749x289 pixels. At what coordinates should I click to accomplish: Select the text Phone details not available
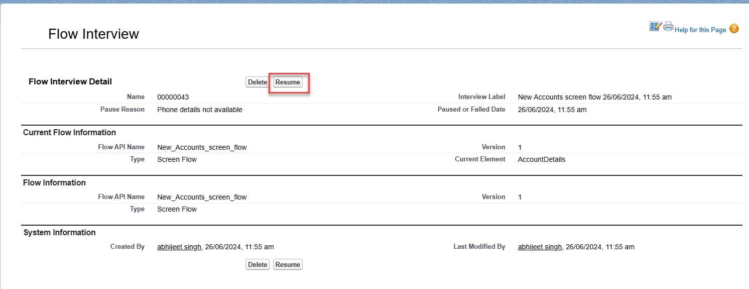pos(200,110)
